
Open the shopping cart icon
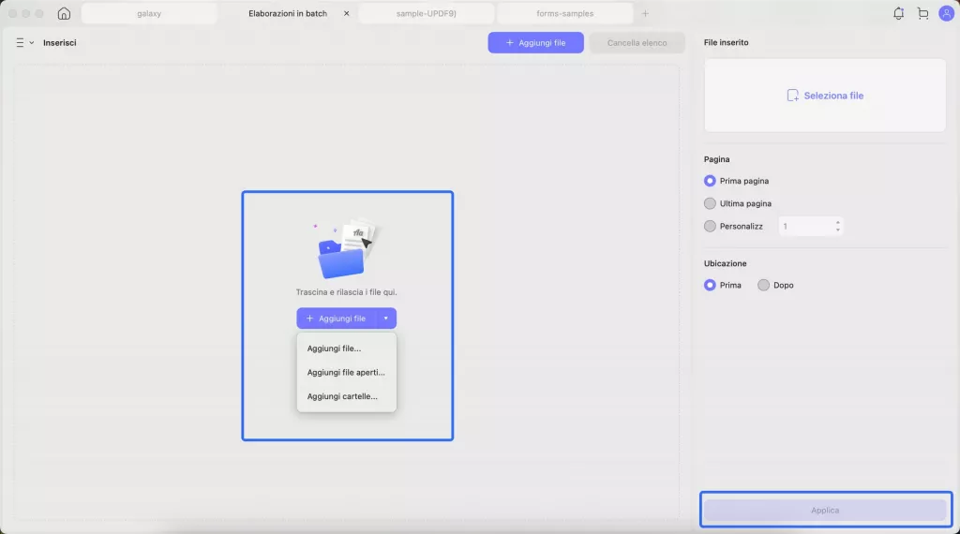tap(922, 13)
